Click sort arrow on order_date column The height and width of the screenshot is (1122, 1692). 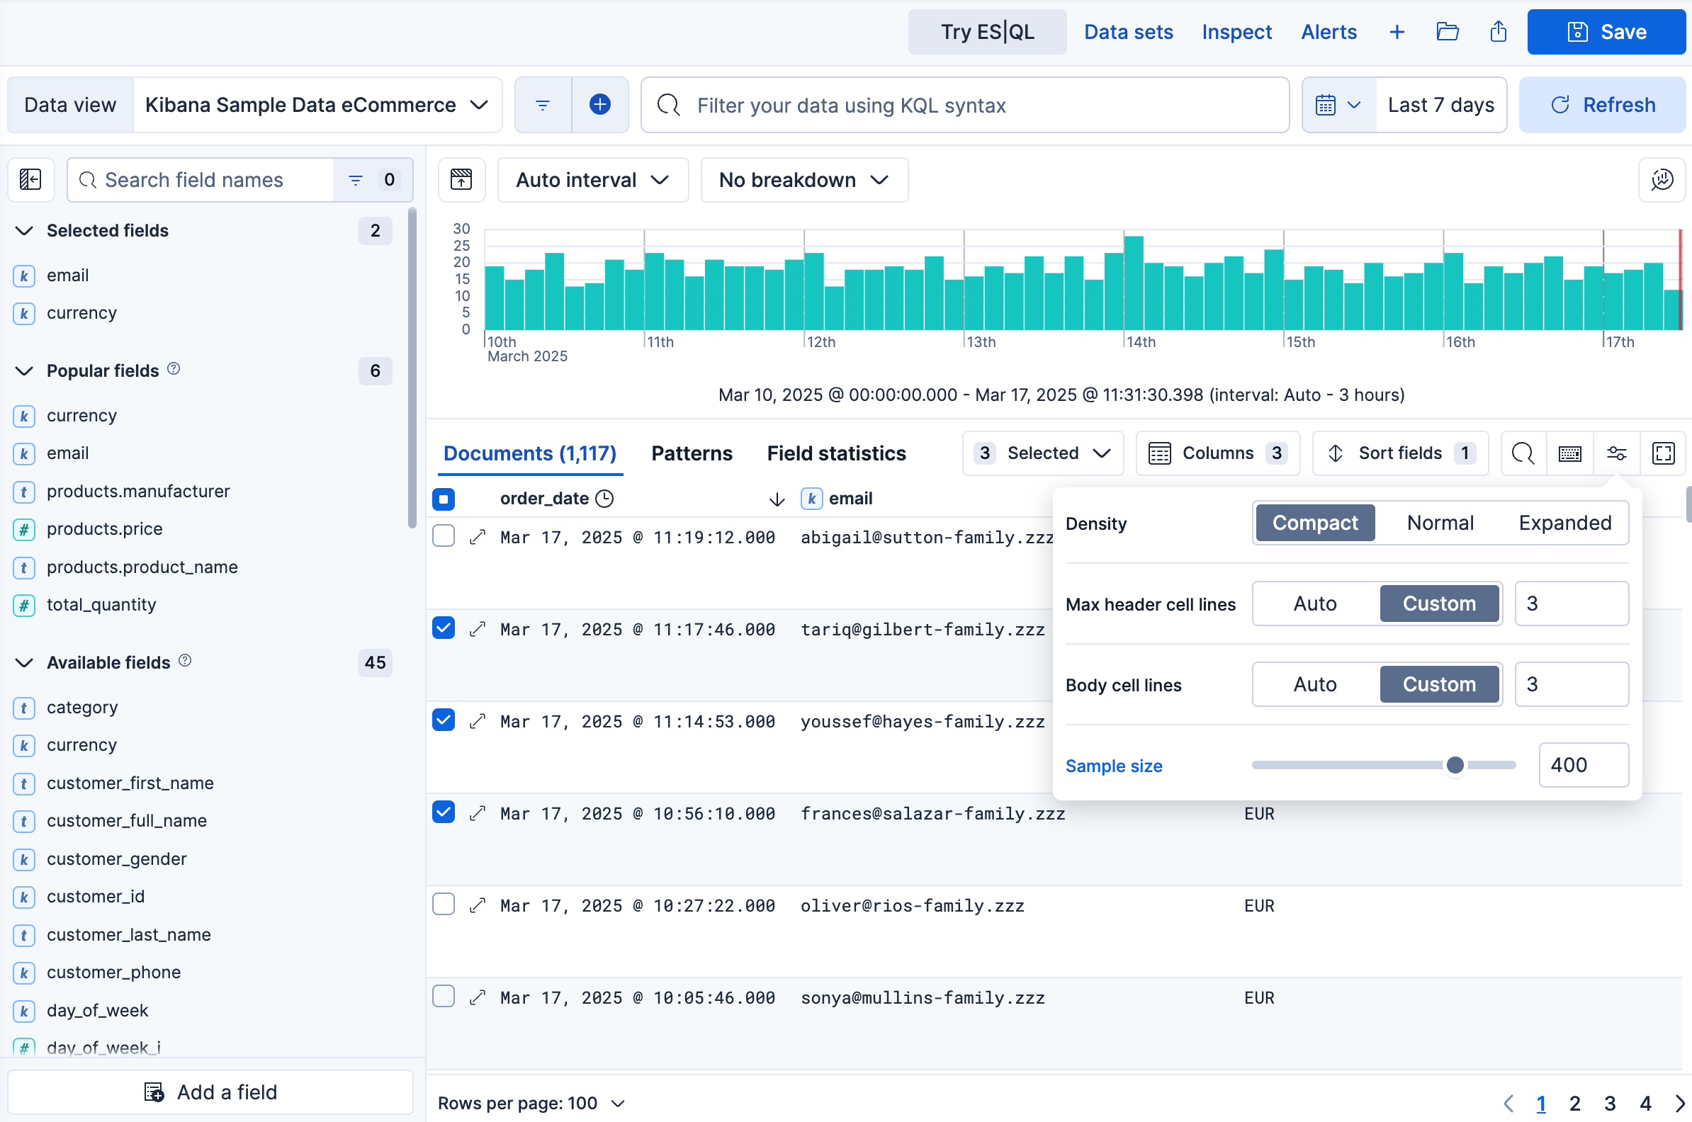(x=777, y=499)
